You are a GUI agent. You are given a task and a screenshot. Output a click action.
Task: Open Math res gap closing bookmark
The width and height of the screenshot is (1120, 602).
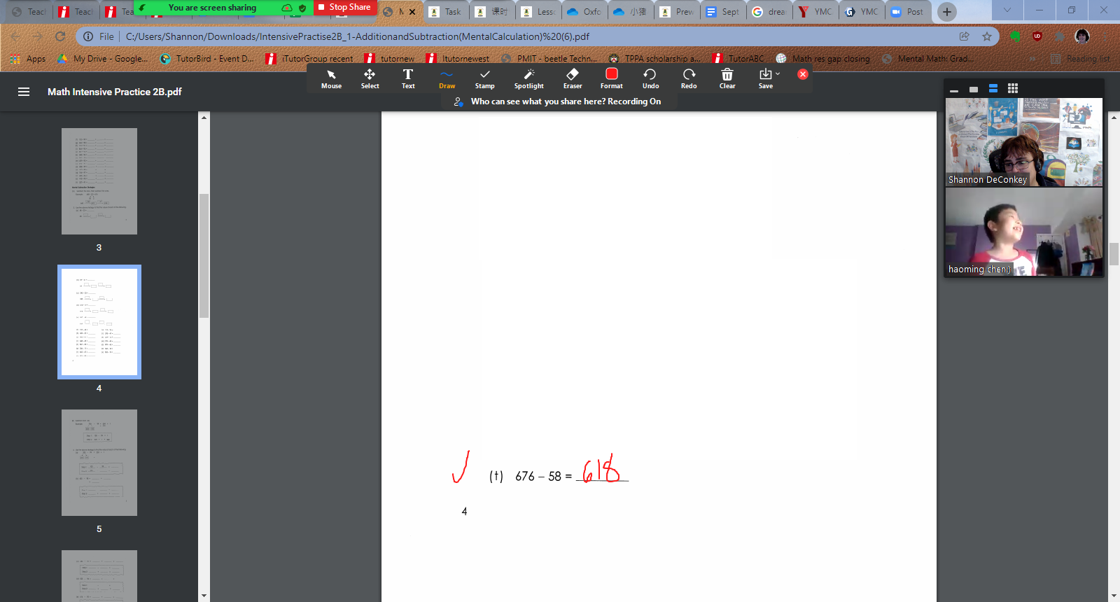tap(823, 59)
